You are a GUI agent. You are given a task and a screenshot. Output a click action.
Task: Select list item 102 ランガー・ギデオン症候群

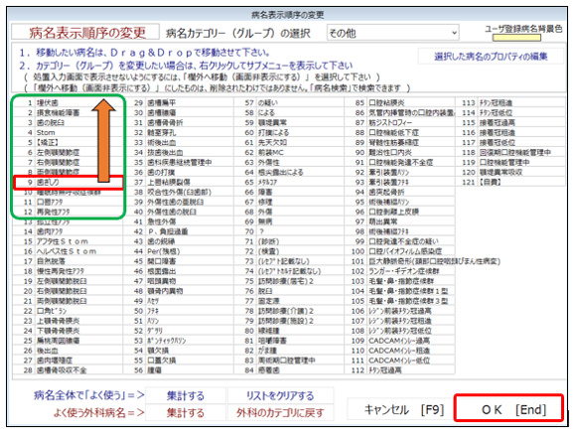(399, 271)
